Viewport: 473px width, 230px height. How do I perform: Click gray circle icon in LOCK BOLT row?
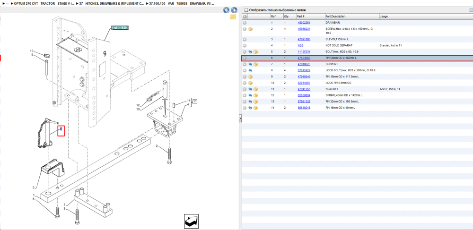coord(245,70)
